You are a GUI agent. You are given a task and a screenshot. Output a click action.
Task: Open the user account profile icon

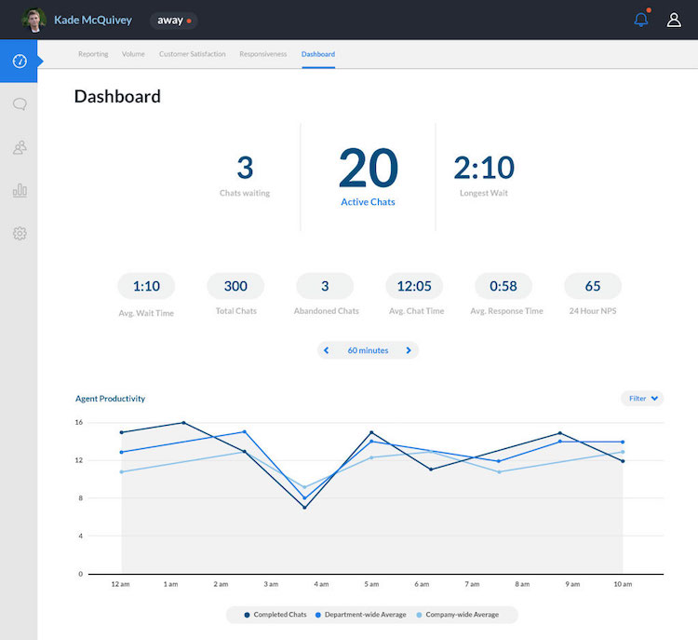pos(674,20)
